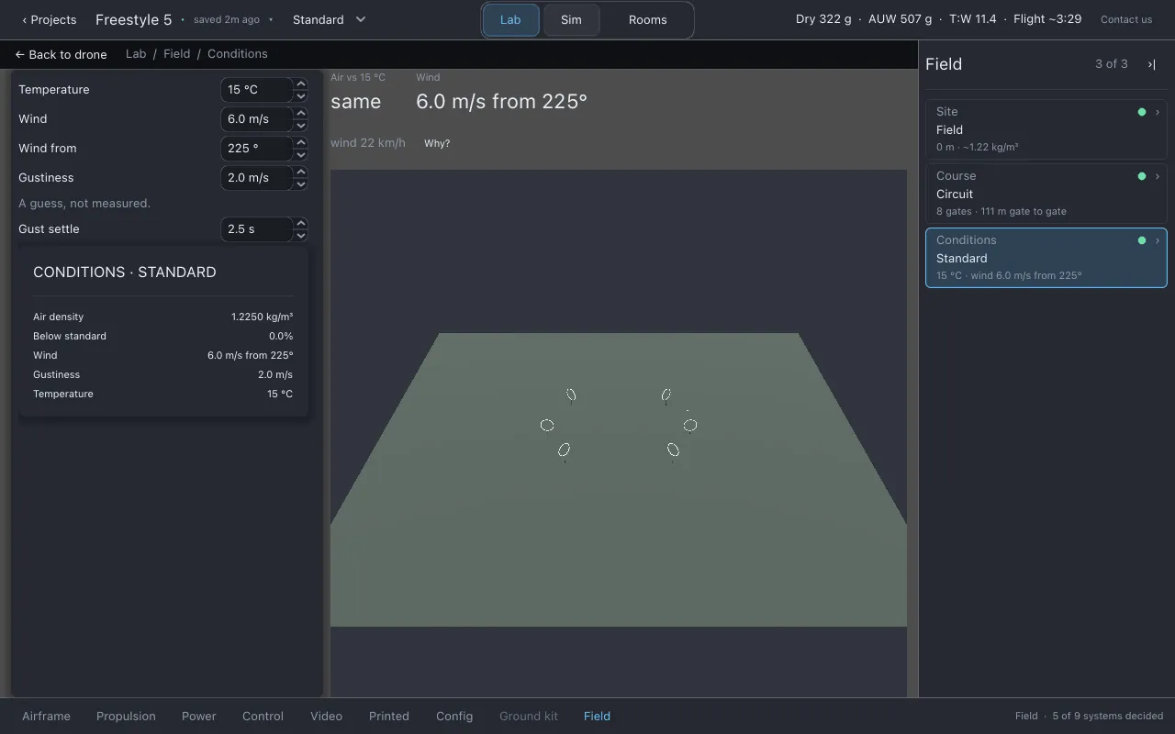Open the Config system tab

454,716
